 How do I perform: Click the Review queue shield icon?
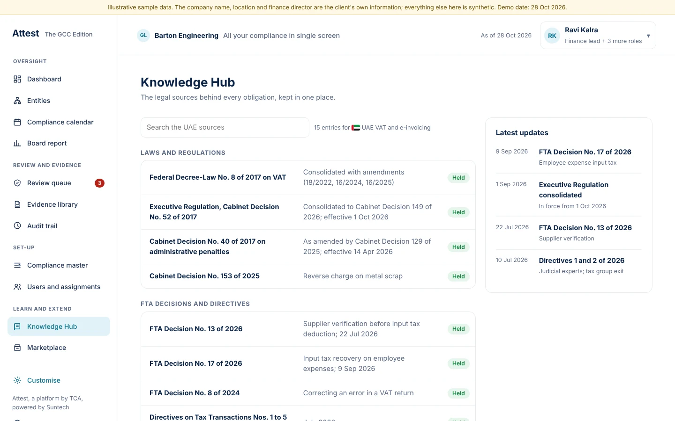click(17, 183)
